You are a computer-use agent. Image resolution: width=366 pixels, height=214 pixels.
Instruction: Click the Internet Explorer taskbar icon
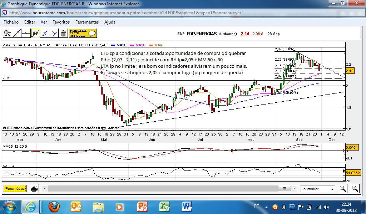[30, 207]
